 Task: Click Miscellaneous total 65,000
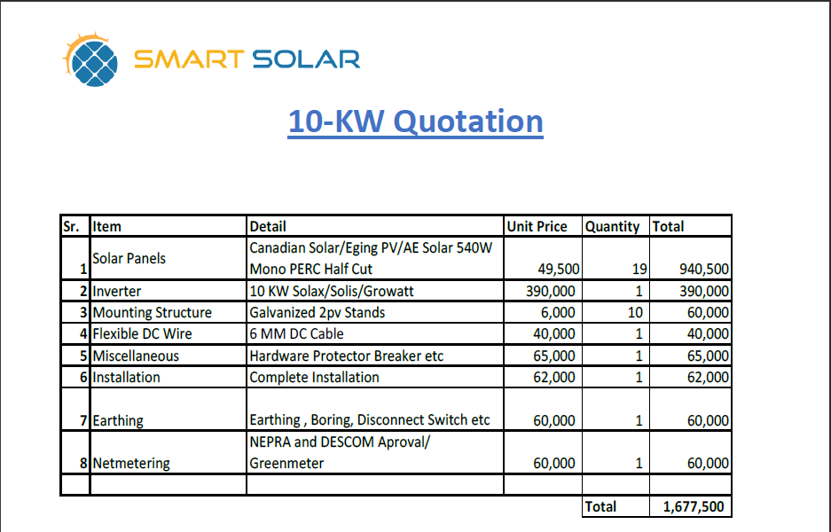click(708, 356)
